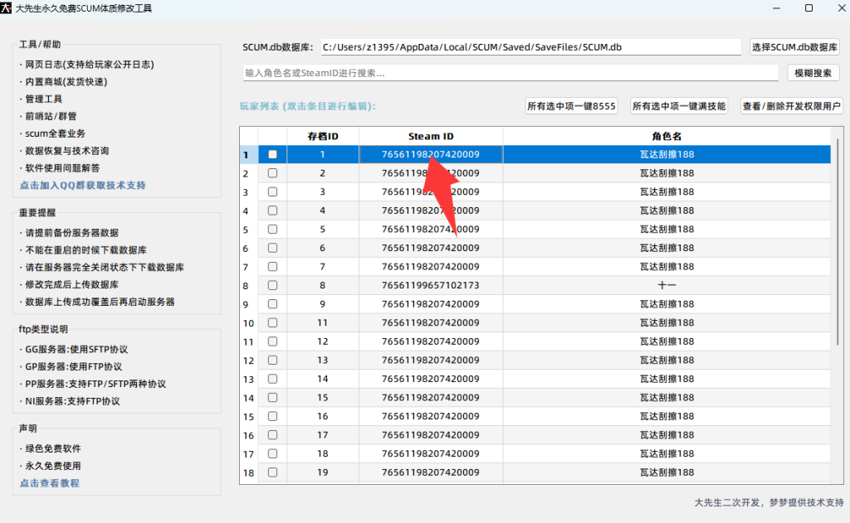Enable the checkbox for save ID 19
The width and height of the screenshot is (850, 523).
click(x=272, y=472)
